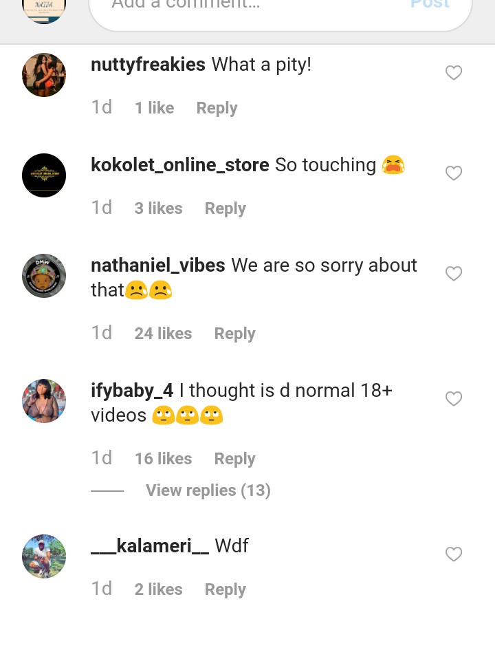Viewport: 495px width, 661px height.
Task: Tap ___kalameri__ profile avatar
Action: [x=44, y=556]
